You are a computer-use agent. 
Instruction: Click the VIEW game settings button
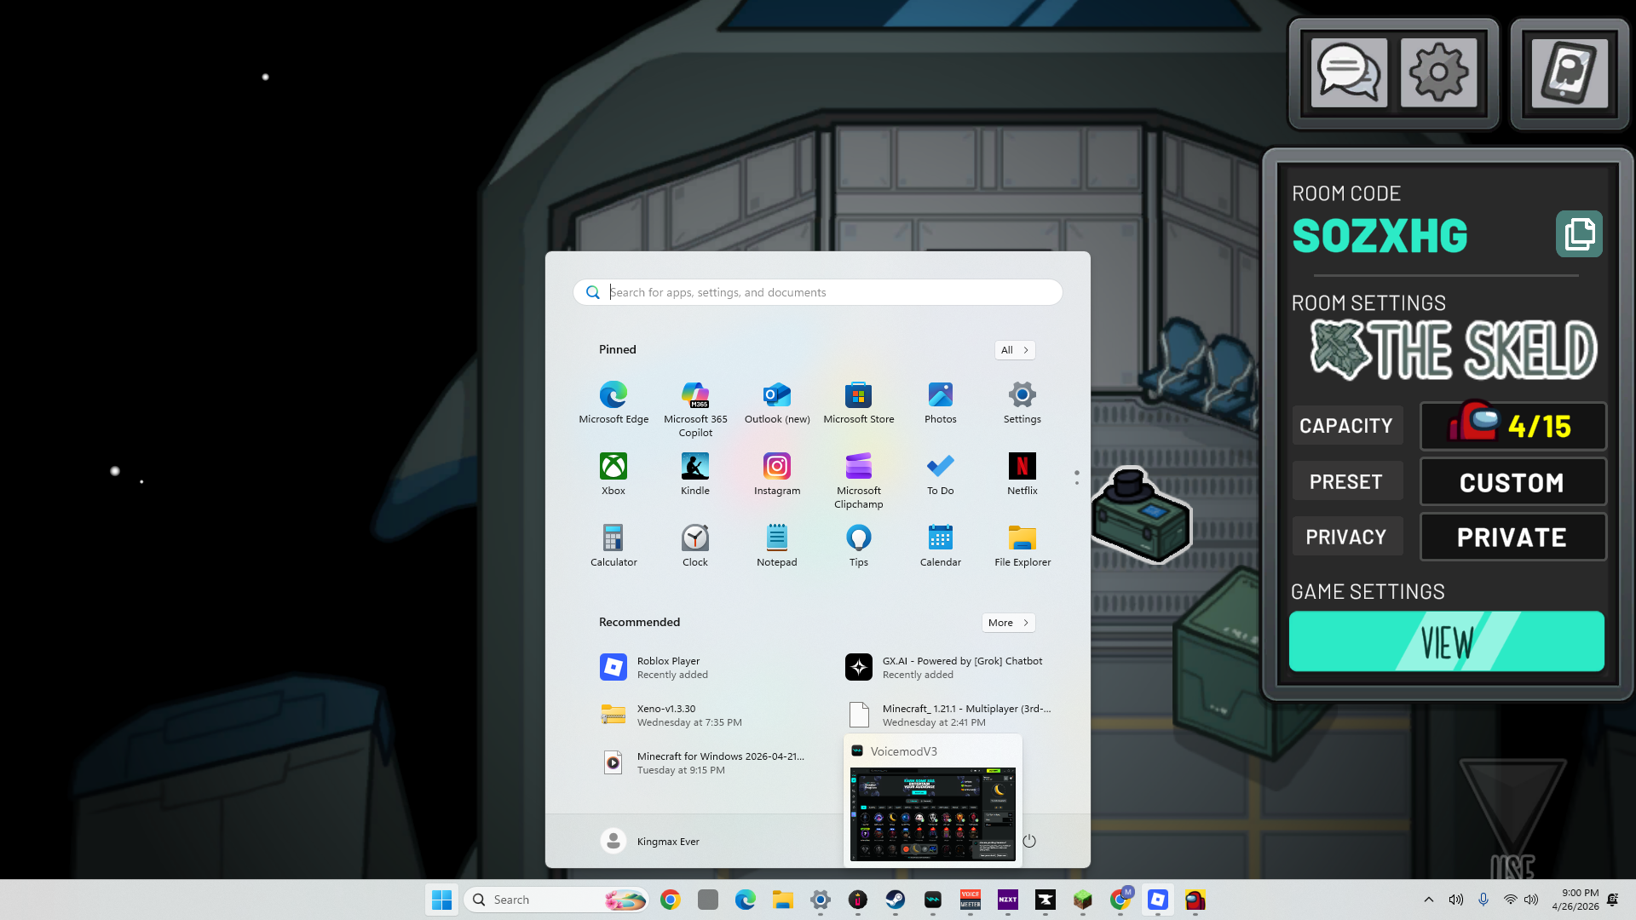(x=1447, y=641)
